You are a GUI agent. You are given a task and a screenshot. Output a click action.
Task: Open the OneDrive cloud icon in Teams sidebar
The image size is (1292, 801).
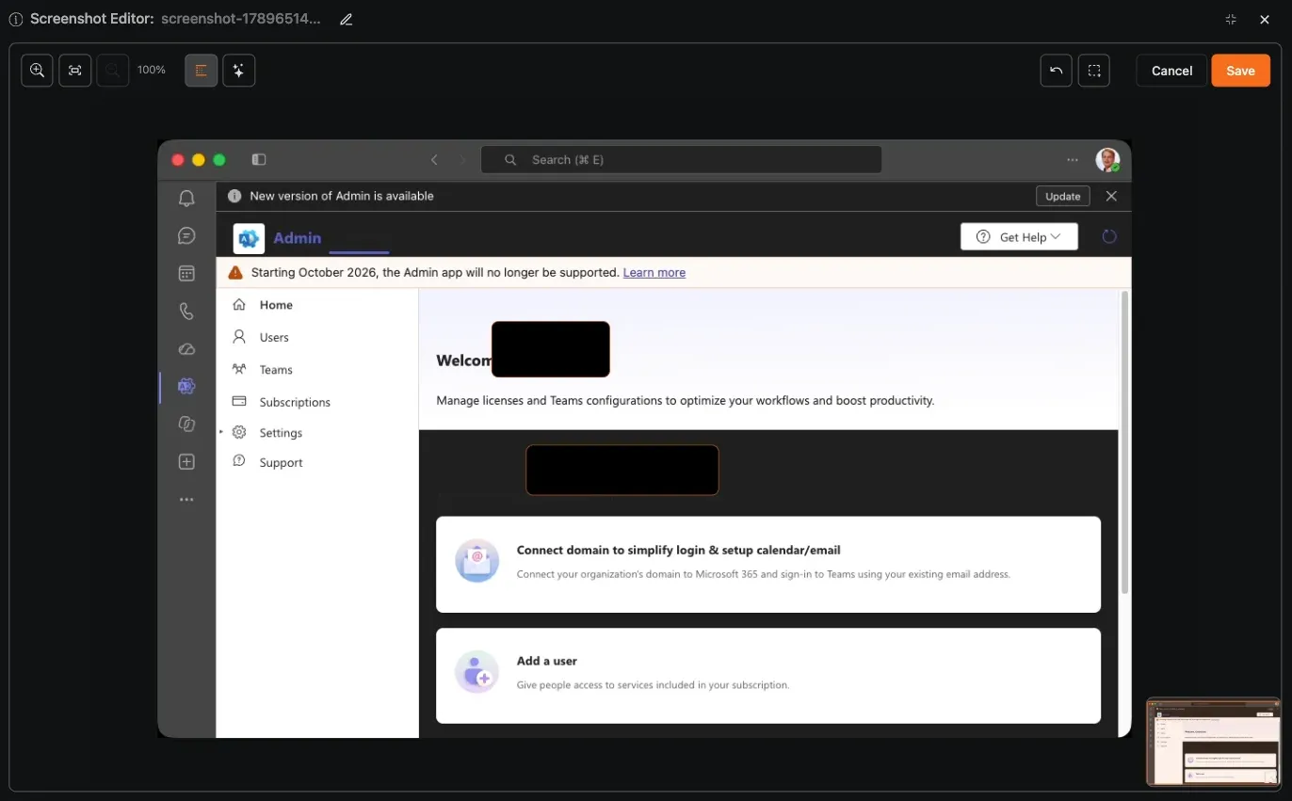click(x=186, y=349)
